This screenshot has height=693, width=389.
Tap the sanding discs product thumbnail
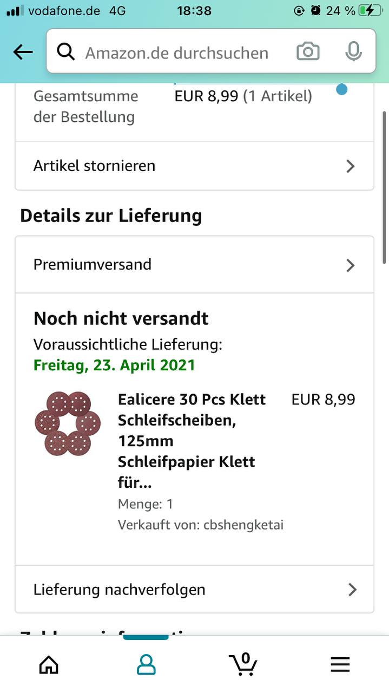pos(68,424)
